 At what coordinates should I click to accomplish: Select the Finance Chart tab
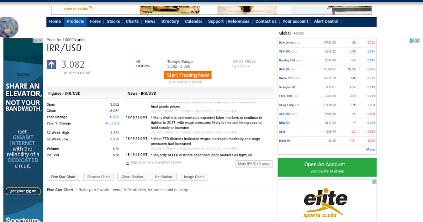point(99,177)
